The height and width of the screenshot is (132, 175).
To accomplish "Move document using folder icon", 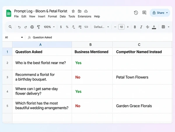I will point(80,11).
